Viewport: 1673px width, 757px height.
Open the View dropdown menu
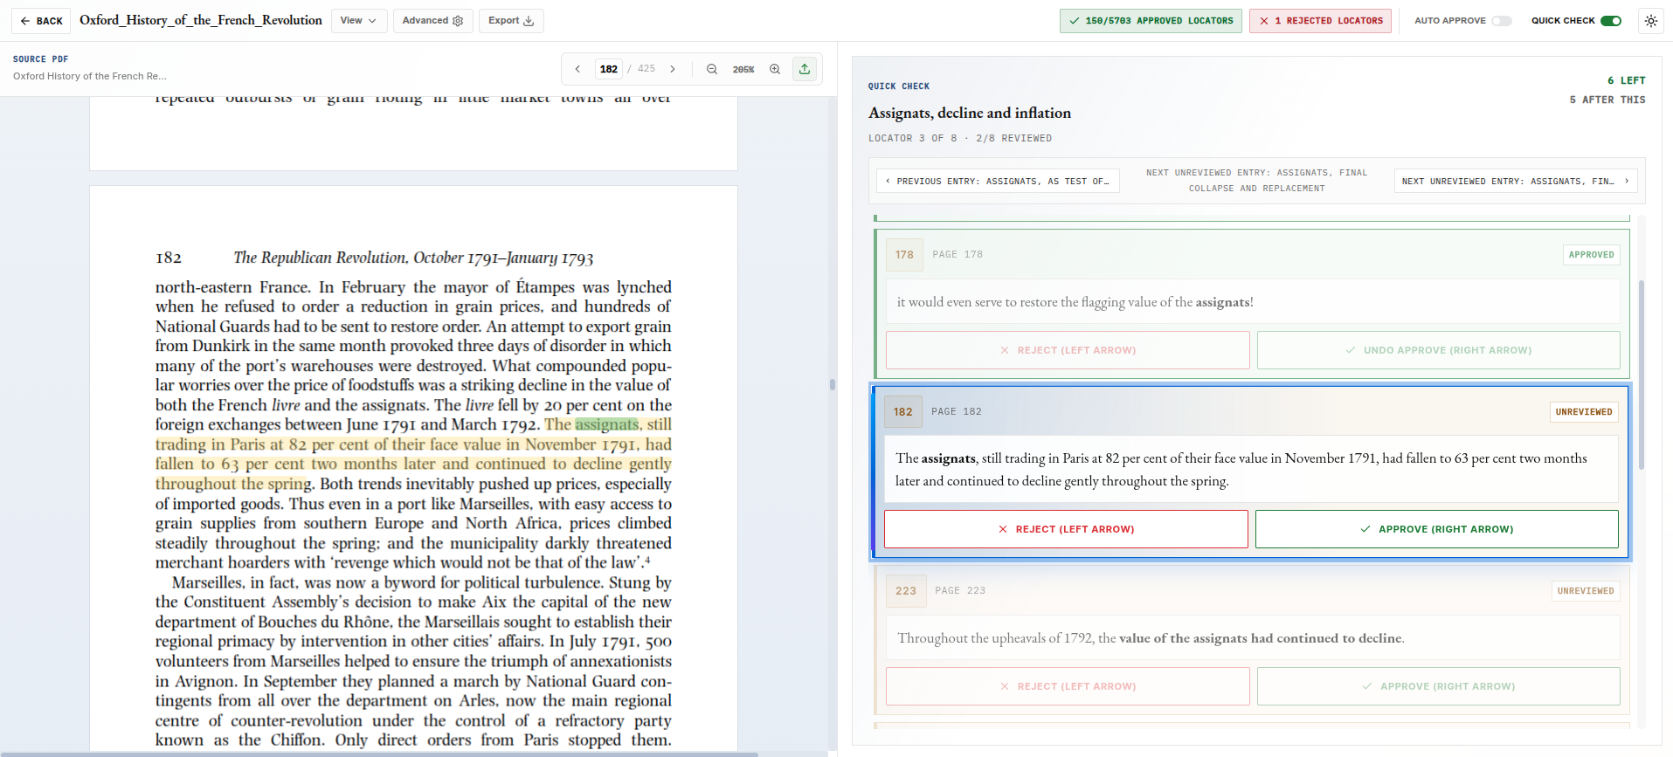click(359, 21)
